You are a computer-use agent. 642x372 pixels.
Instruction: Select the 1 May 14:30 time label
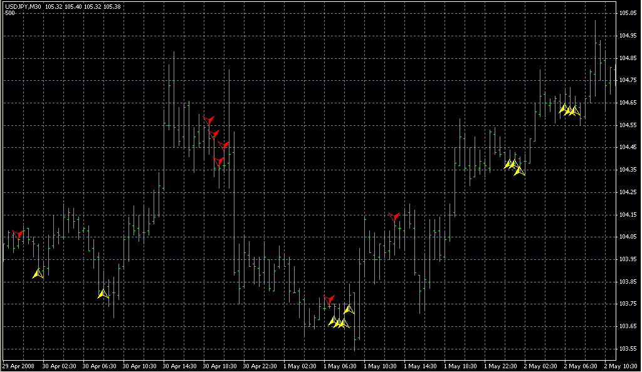pos(420,366)
